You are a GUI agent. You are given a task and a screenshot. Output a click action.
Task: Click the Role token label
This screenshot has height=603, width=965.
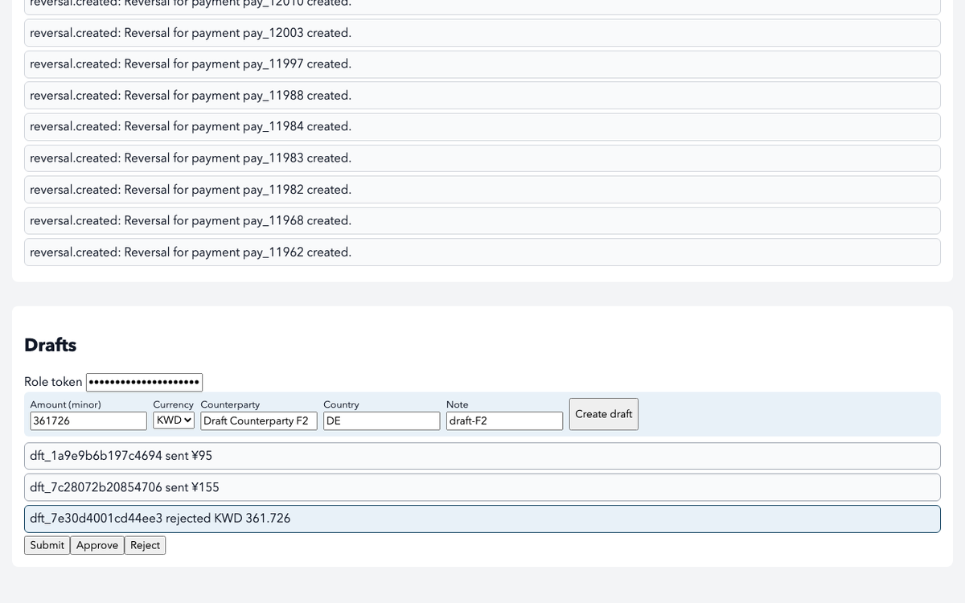[x=53, y=382]
